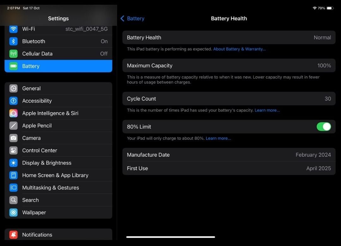Return to Battery via back button text

pos(136,18)
